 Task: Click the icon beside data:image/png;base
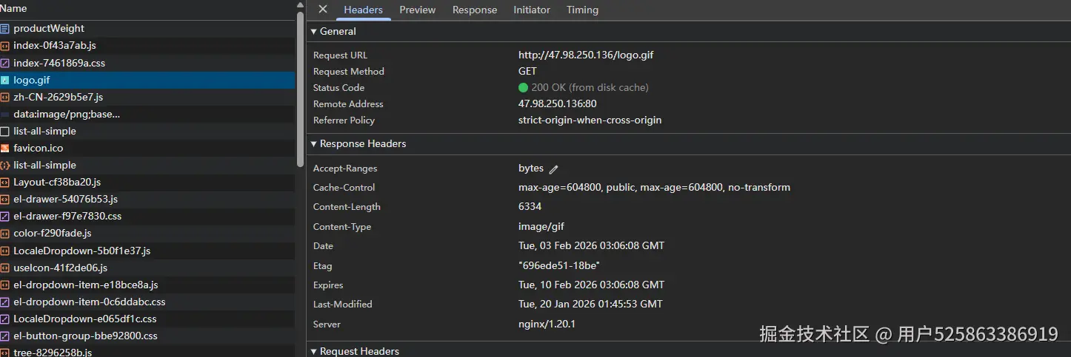click(x=5, y=114)
